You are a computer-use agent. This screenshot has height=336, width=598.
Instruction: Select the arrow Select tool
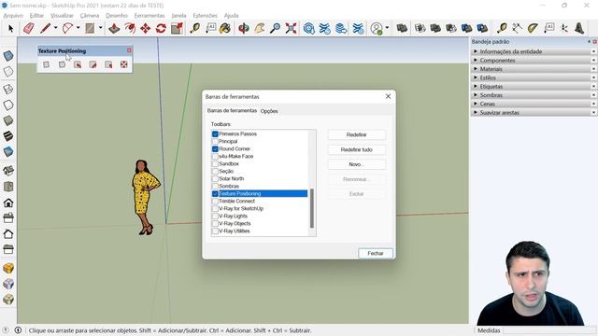(x=10, y=29)
